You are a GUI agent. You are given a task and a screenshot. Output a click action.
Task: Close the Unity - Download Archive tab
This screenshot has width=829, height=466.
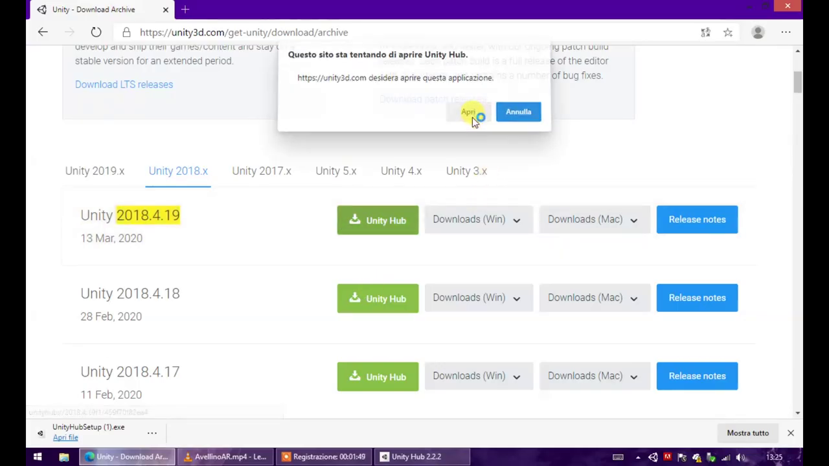[x=165, y=9]
